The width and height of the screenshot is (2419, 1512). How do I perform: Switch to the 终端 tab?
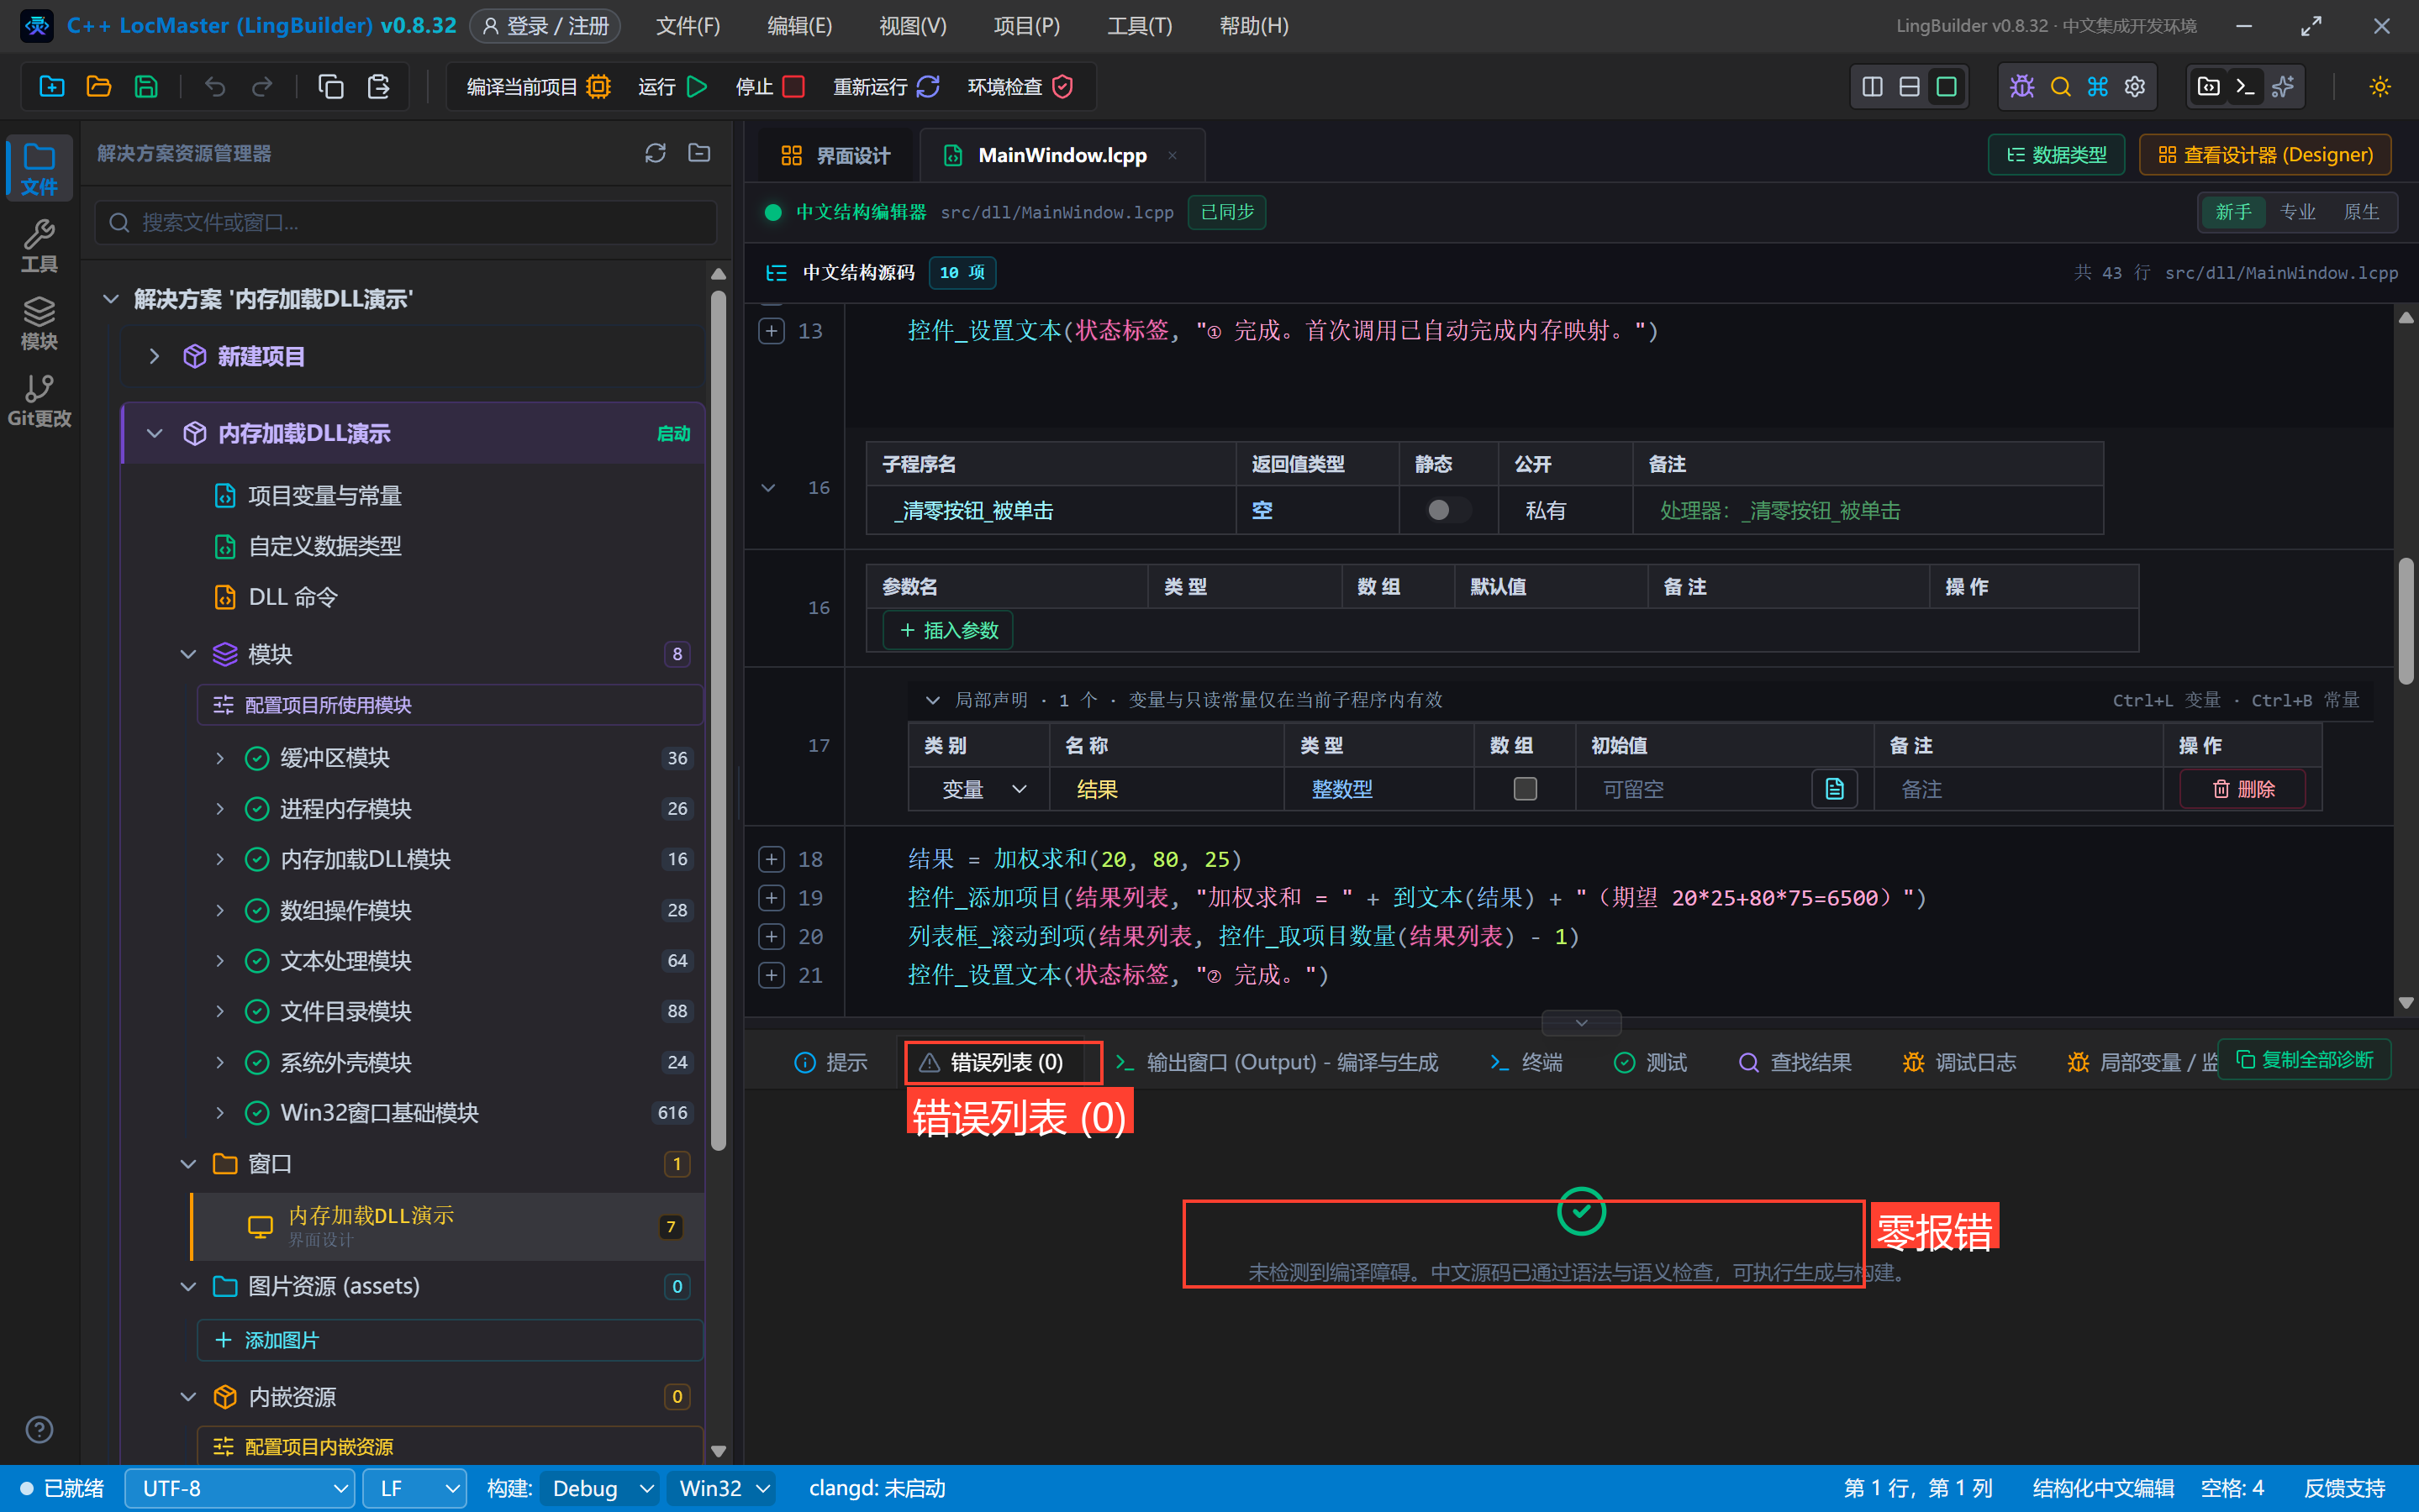pyautogui.click(x=1526, y=1062)
